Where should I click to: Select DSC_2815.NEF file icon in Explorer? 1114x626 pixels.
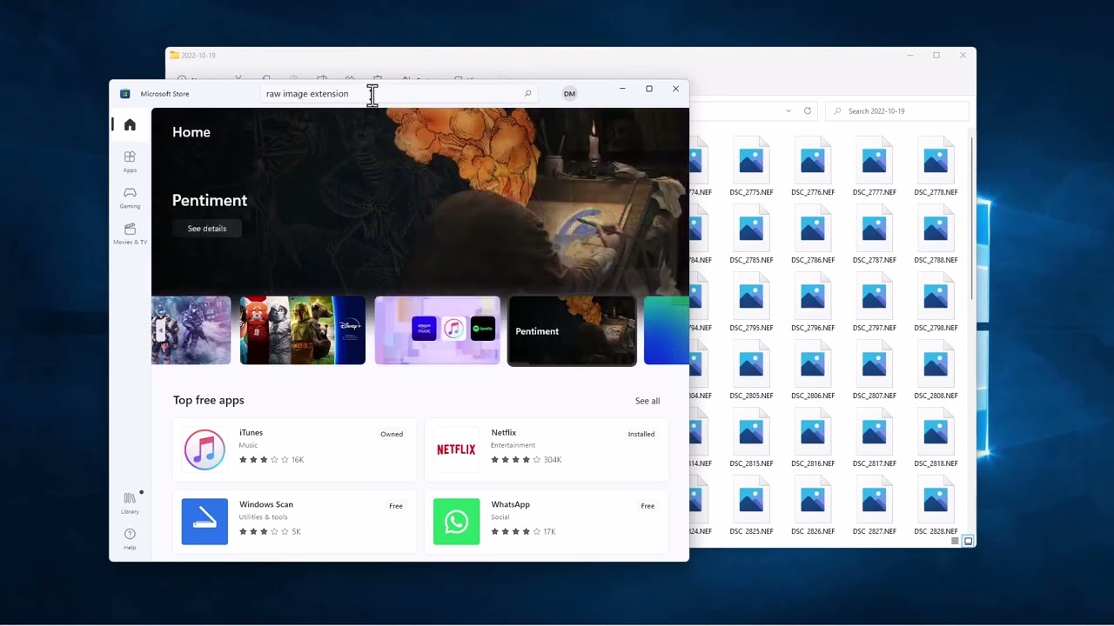coord(752,431)
